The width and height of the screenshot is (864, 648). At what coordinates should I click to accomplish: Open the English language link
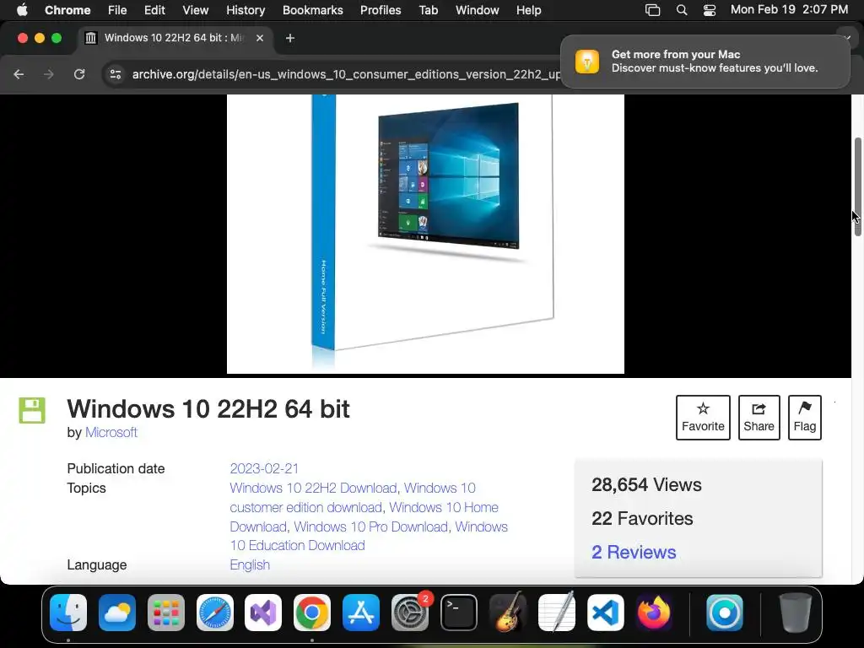click(250, 564)
